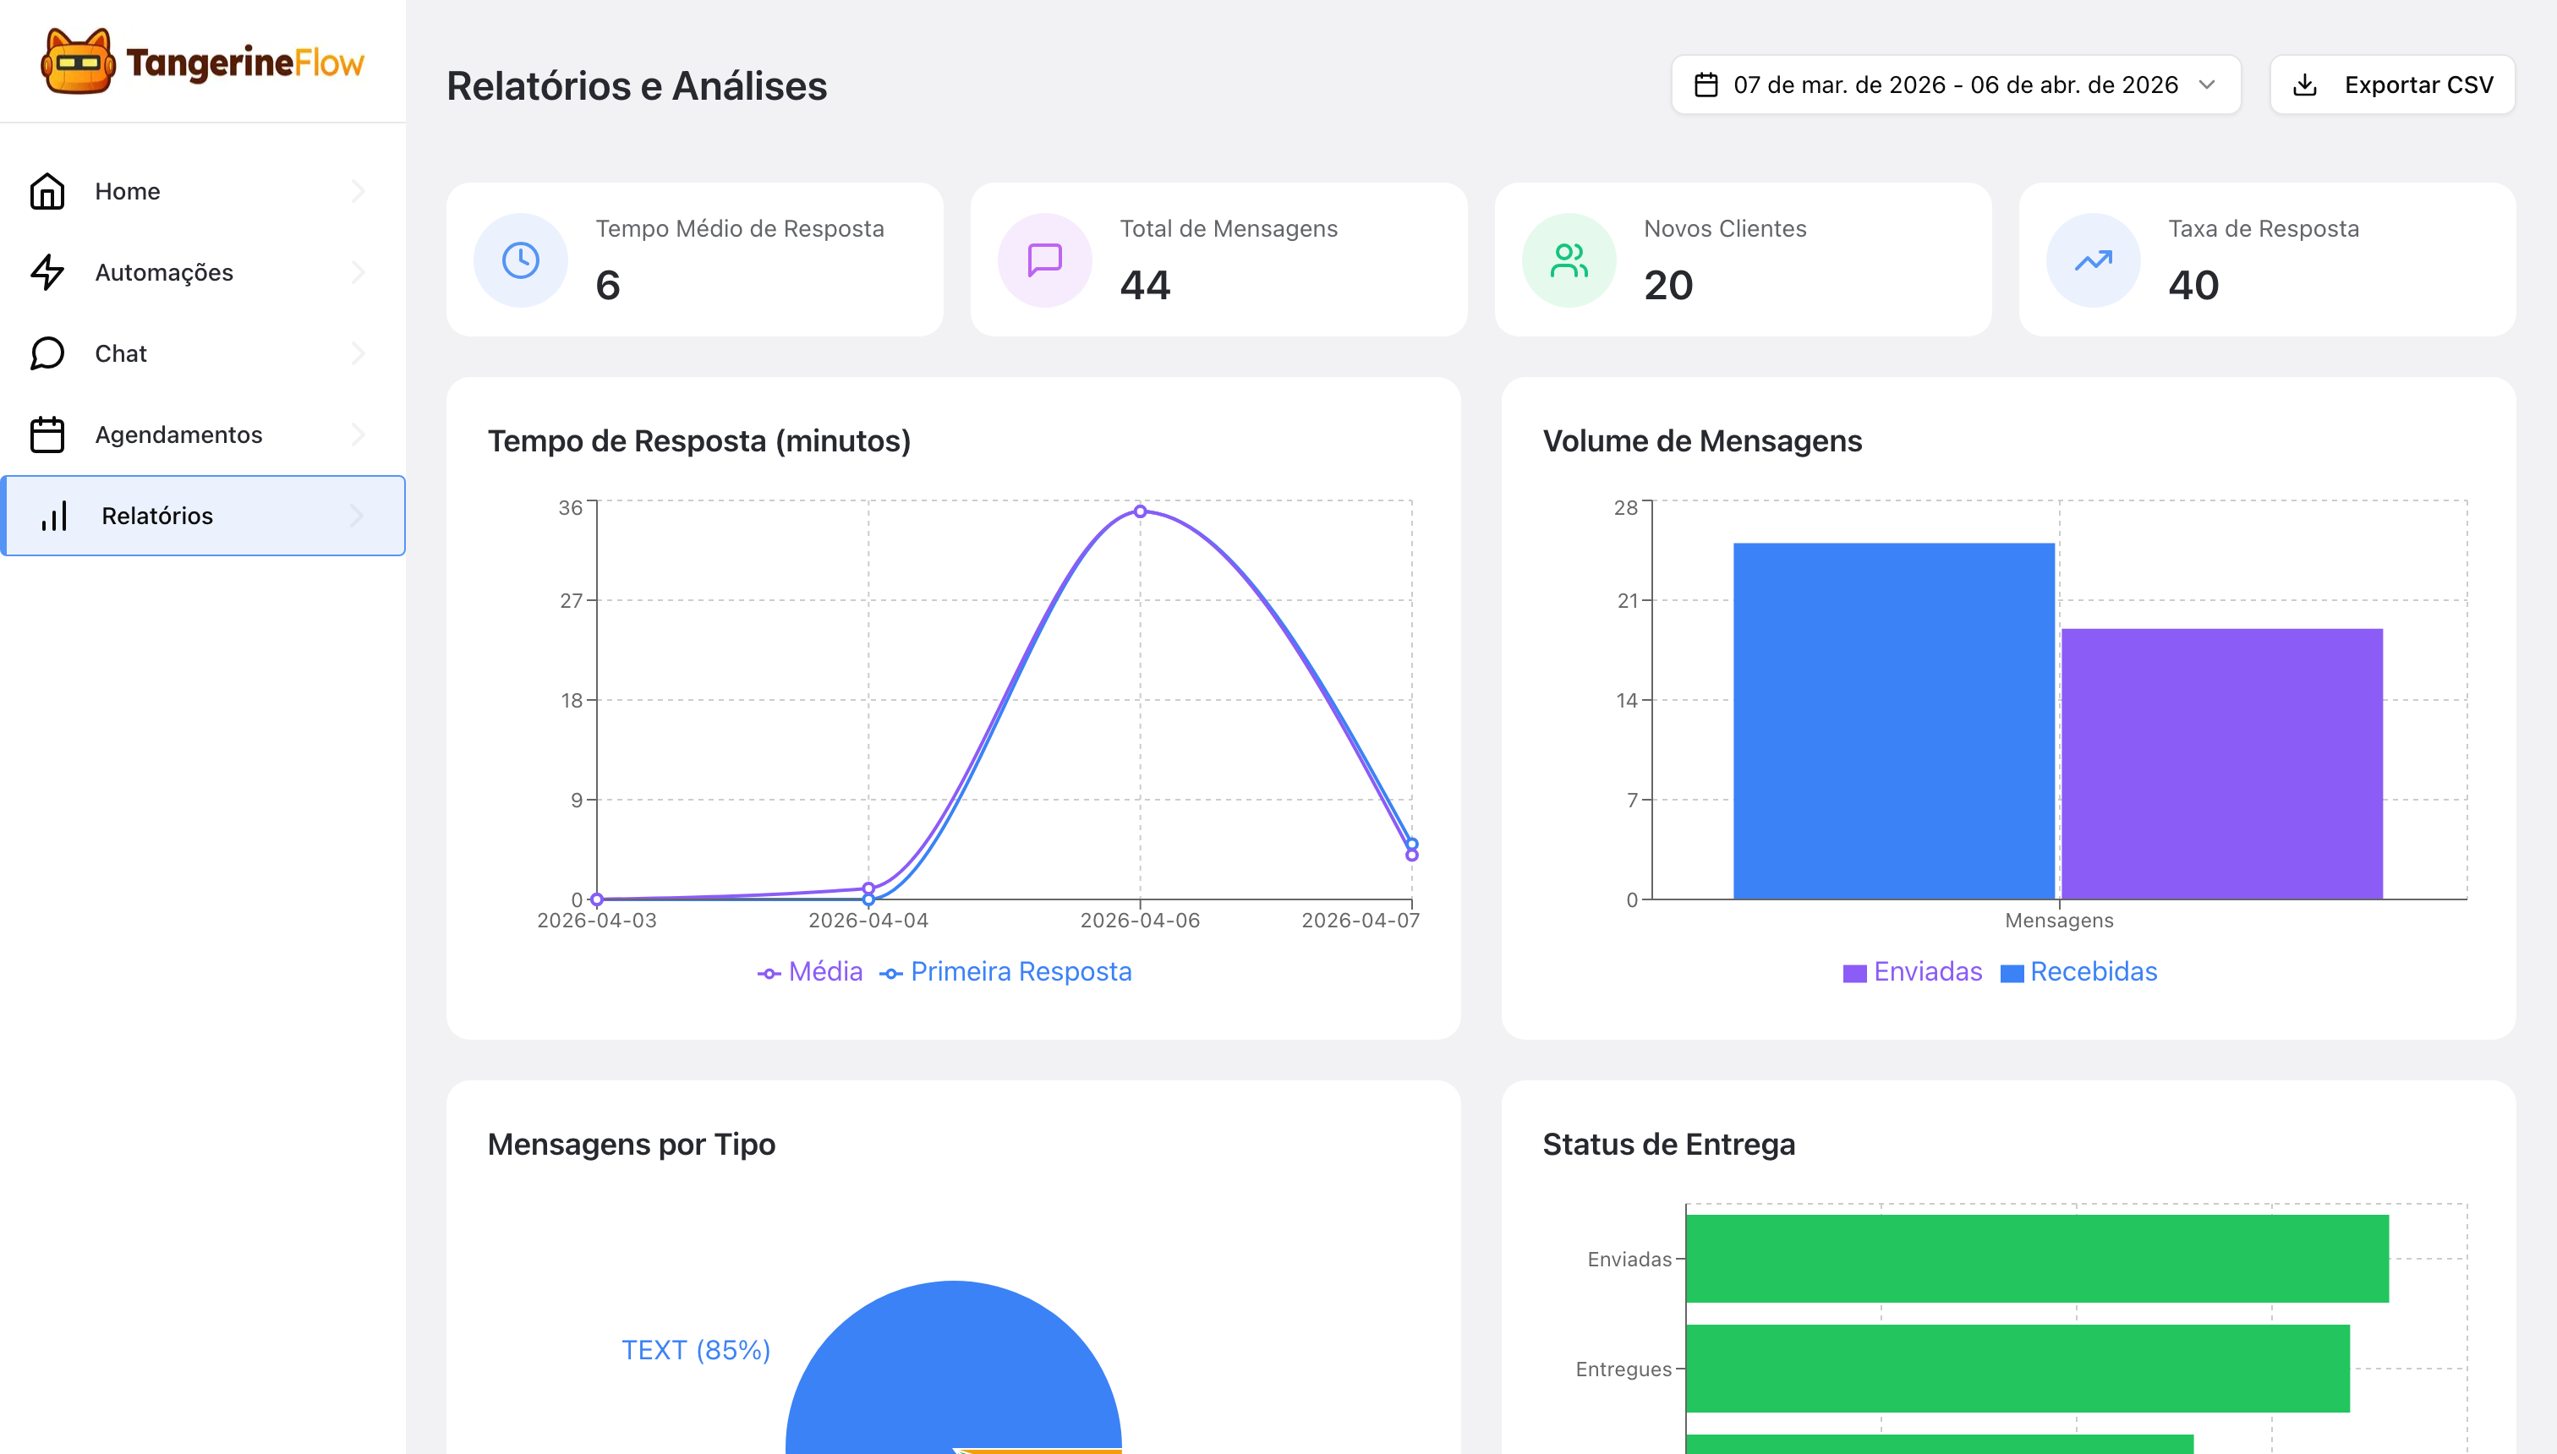
Task: Toggle the Primeira Resposta legend entry
Action: point(1006,971)
